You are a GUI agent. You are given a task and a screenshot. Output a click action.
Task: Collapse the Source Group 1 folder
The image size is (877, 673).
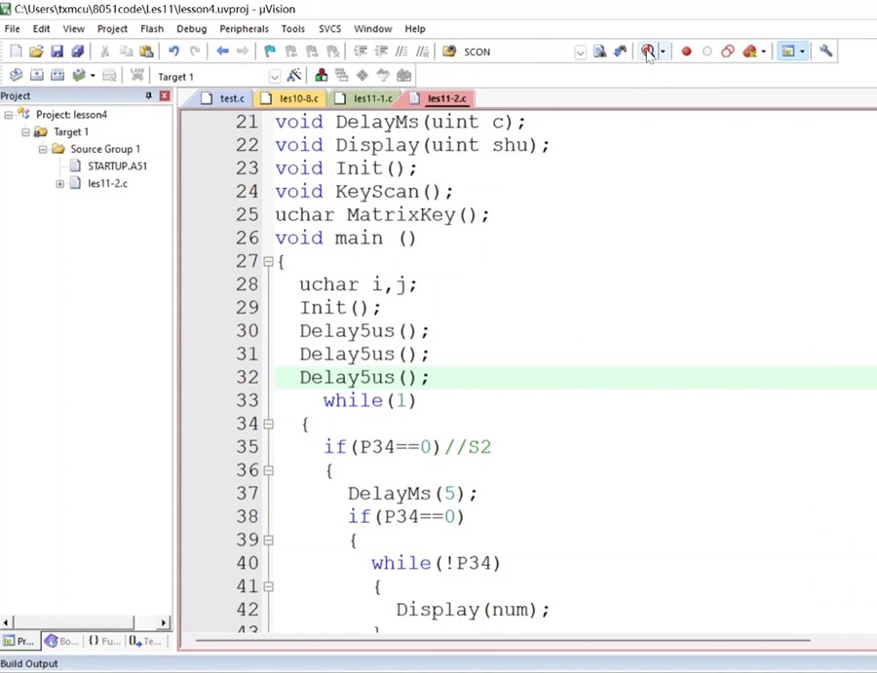tap(43, 149)
